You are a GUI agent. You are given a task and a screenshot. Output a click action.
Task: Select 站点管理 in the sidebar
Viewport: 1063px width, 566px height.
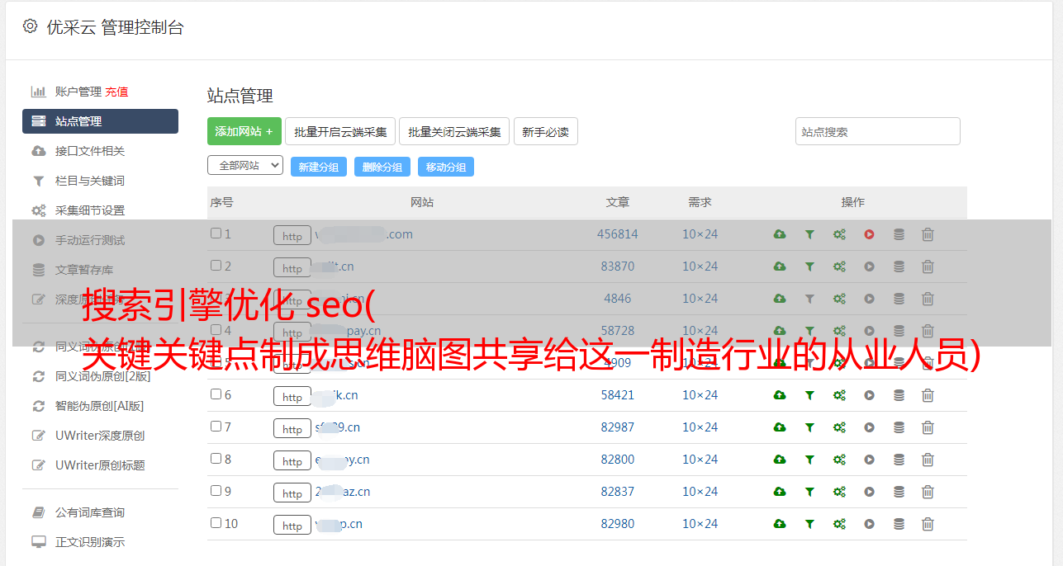click(100, 121)
